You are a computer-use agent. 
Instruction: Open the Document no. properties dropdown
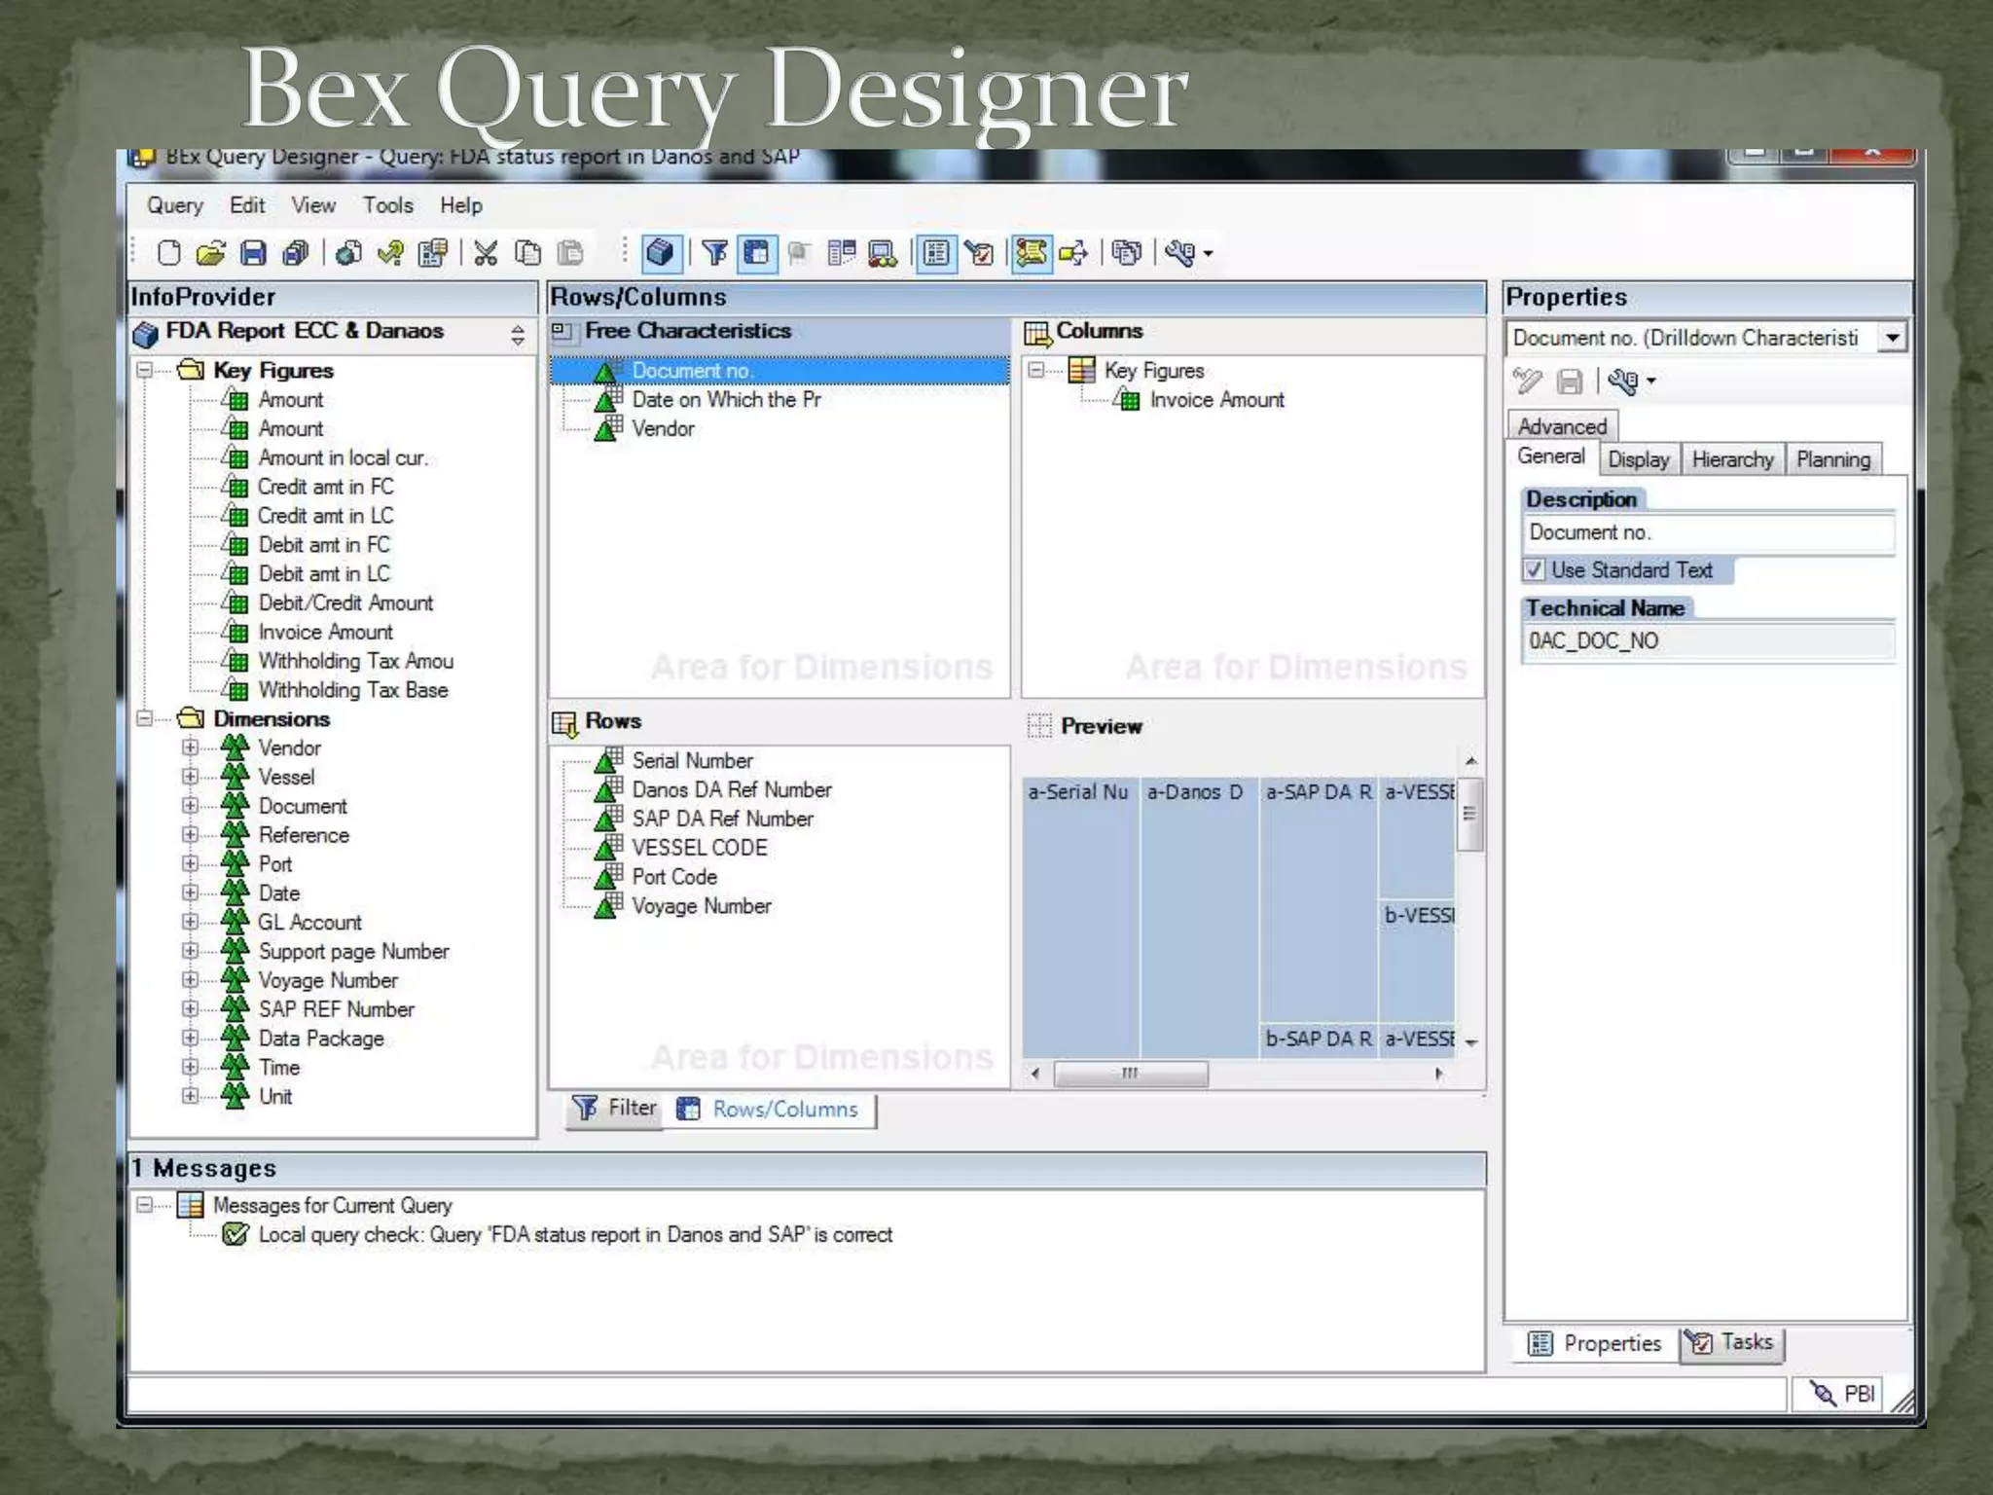tap(1892, 338)
